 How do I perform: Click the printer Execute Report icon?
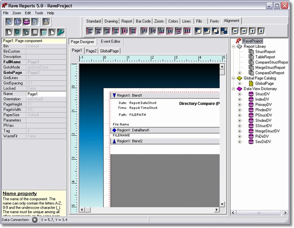pyautogui.click(x=46, y=22)
